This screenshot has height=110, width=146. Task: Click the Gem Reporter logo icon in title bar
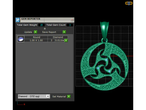tap(18, 20)
